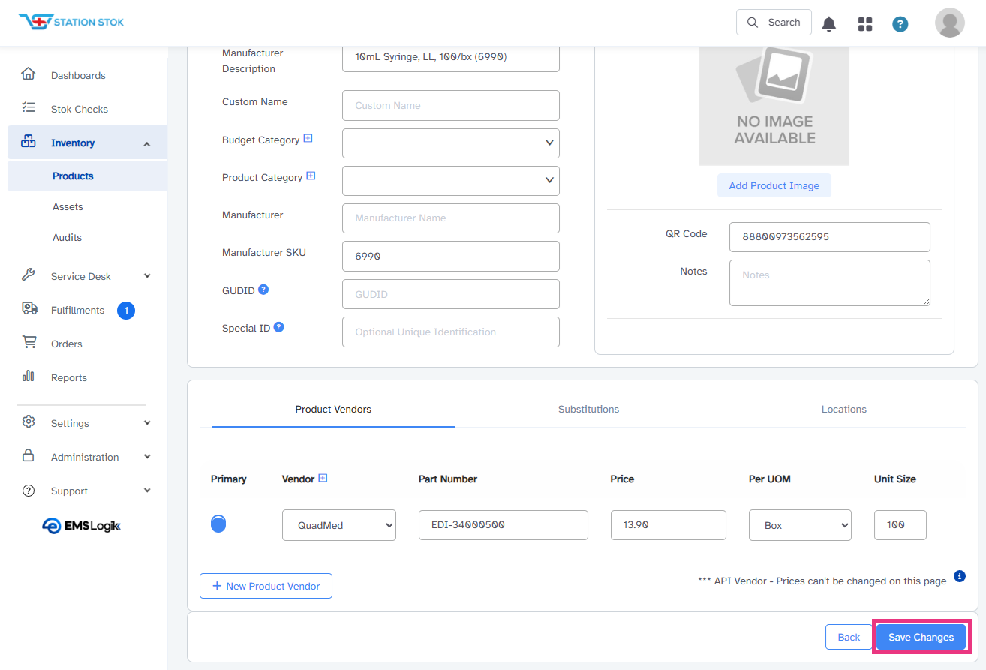Image resolution: width=986 pixels, height=670 pixels.
Task: Click the Notes text area
Action: tap(830, 283)
